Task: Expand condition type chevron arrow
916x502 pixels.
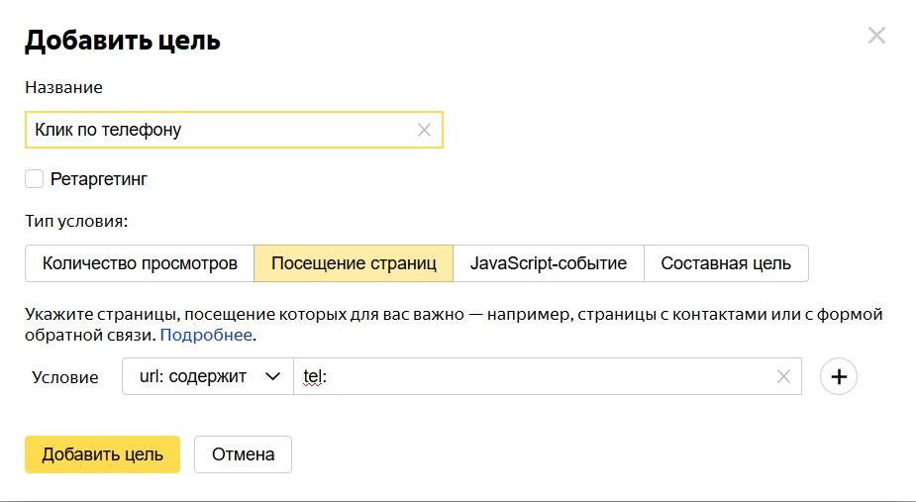Action: coord(272,376)
